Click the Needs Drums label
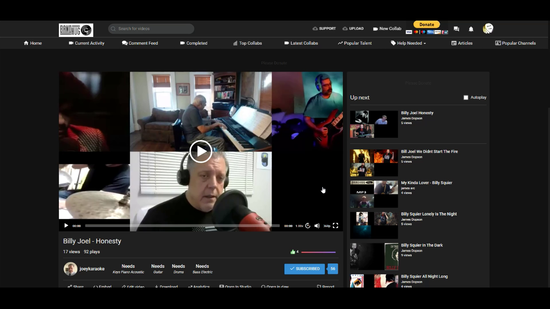 [x=178, y=269]
